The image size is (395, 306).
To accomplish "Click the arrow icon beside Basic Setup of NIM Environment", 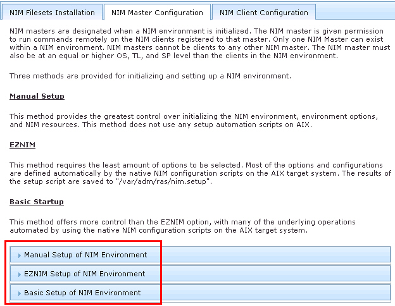I will coord(20,293).
